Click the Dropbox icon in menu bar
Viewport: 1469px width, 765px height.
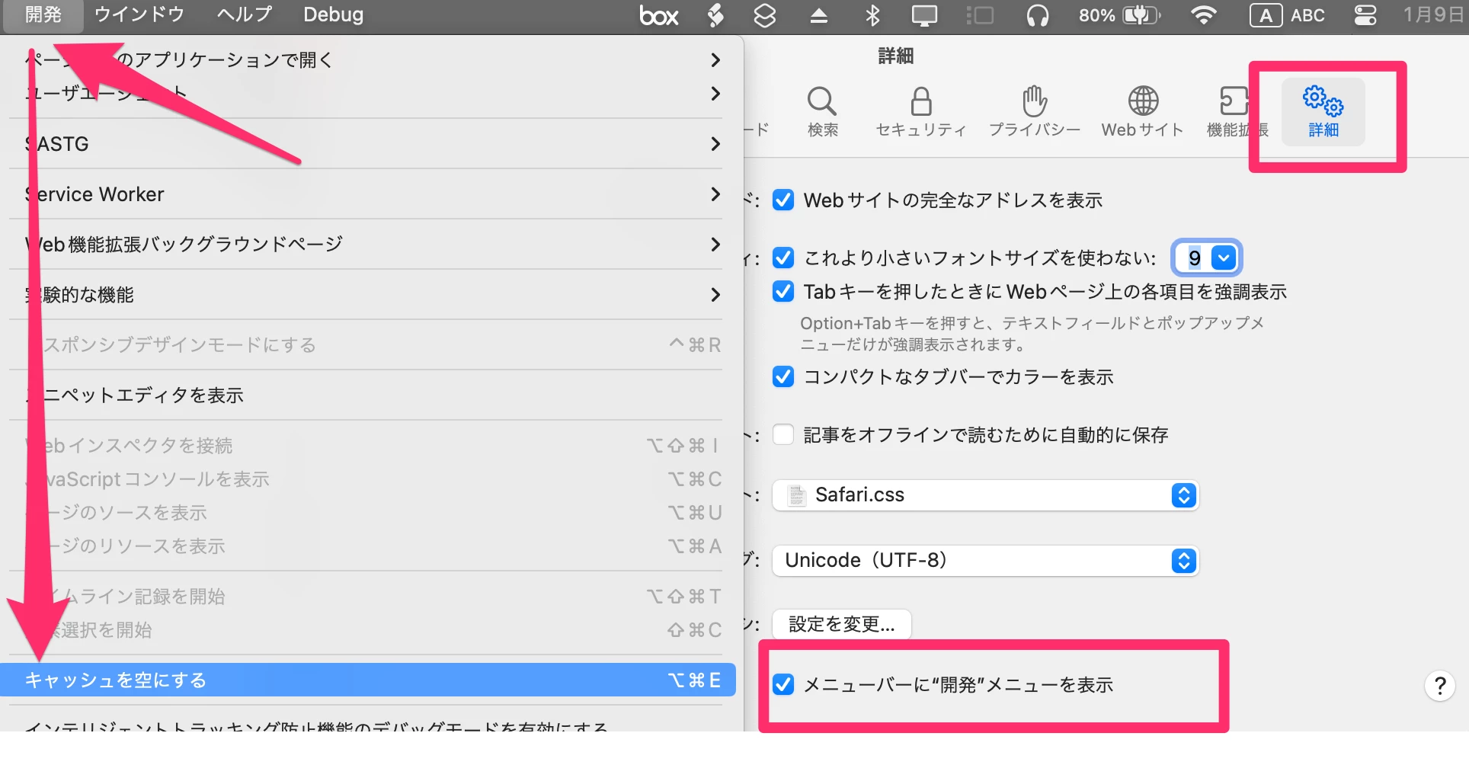tap(764, 15)
